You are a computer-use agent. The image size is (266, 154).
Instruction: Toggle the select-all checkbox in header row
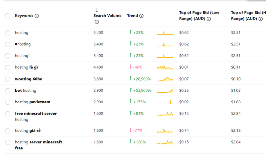point(8,16)
